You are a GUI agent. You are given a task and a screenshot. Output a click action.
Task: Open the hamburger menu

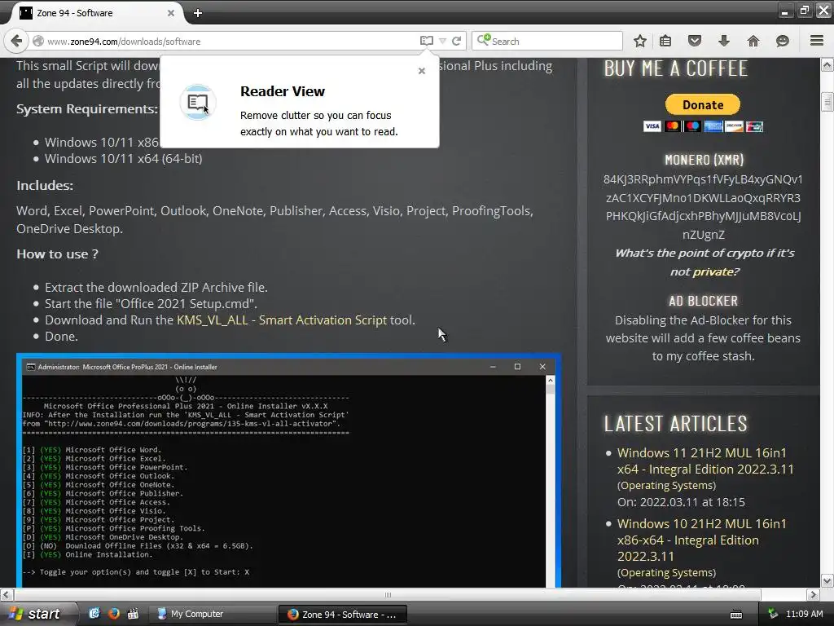(x=817, y=41)
